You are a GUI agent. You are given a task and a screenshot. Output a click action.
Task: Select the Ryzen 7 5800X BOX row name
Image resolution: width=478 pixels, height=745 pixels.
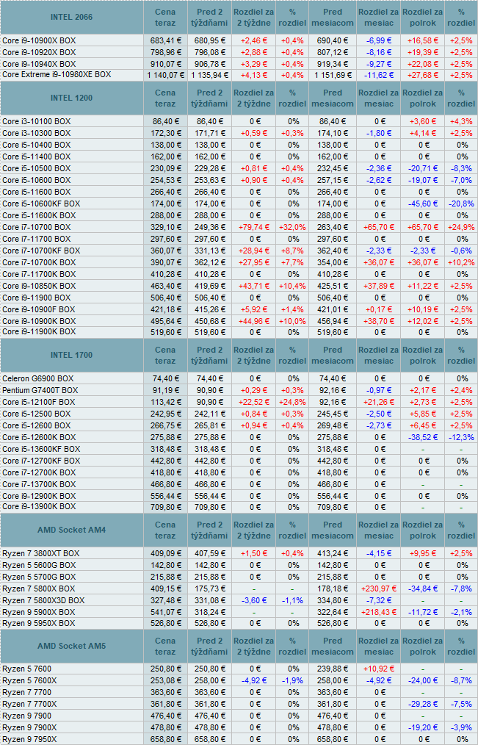point(39,589)
